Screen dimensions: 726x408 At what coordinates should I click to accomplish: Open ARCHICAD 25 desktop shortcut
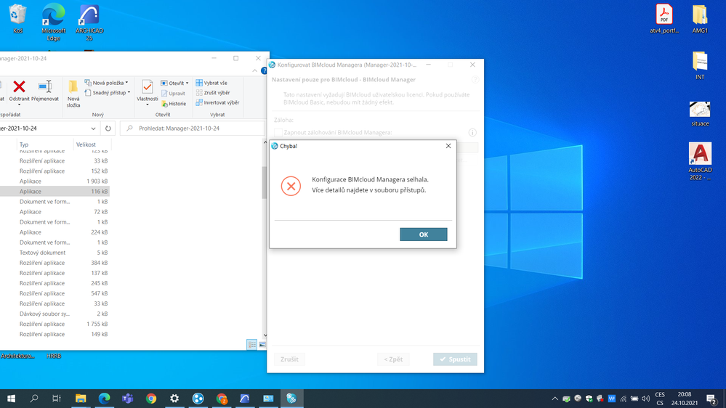(x=89, y=21)
